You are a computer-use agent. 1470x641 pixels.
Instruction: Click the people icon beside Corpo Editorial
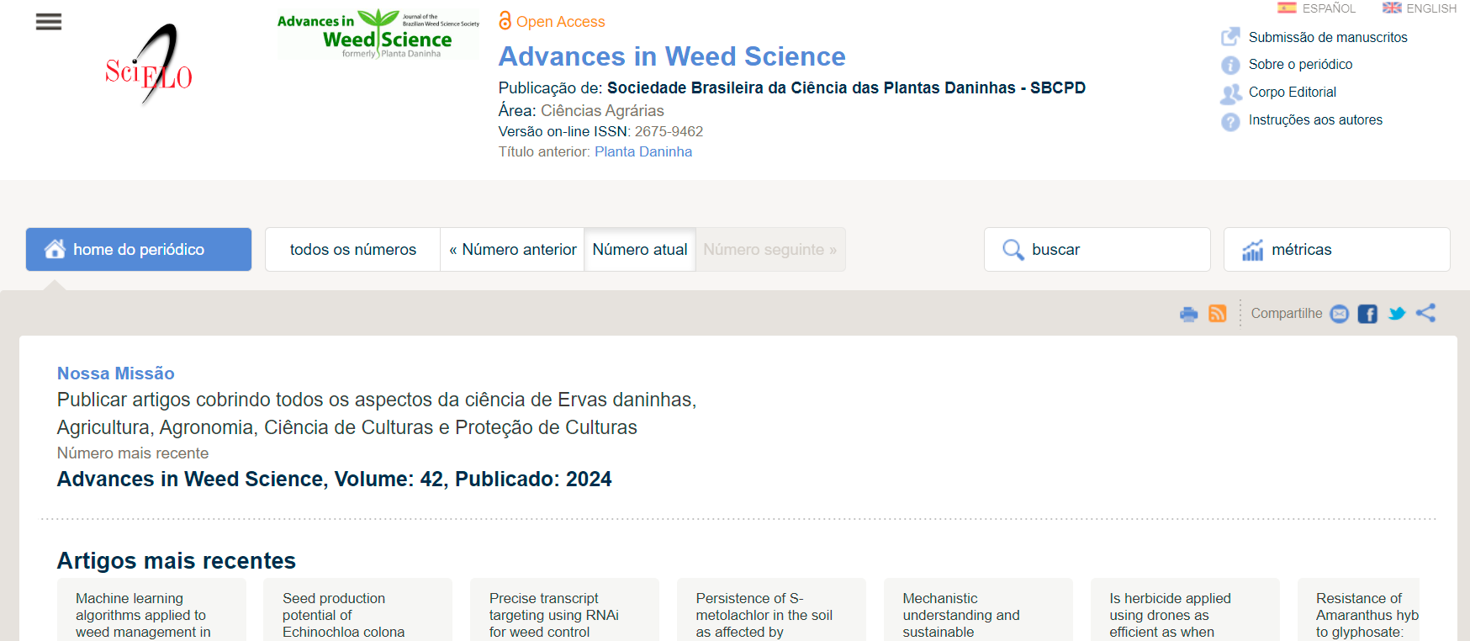click(x=1230, y=93)
